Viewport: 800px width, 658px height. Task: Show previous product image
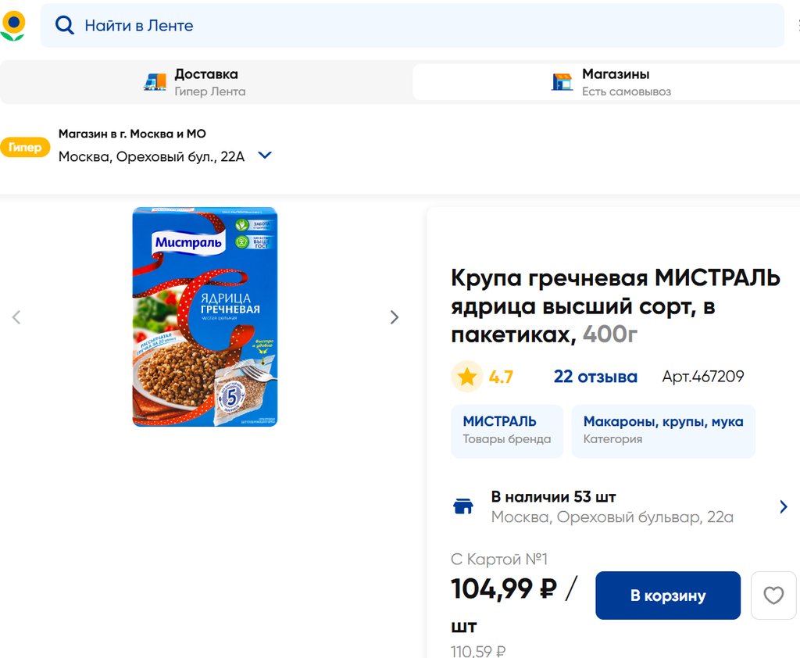[x=16, y=317]
